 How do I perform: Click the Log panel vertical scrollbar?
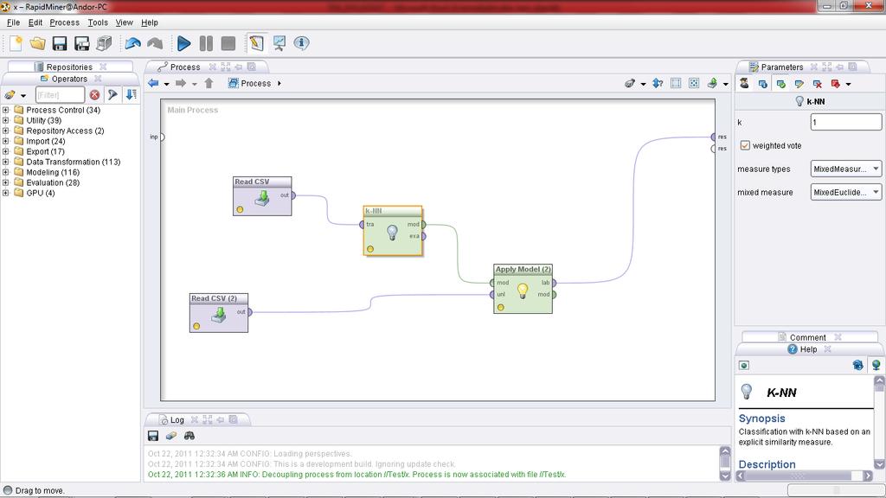tap(725, 463)
